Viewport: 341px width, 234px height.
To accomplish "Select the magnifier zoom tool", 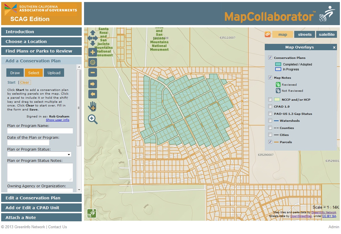I will click(93, 119).
